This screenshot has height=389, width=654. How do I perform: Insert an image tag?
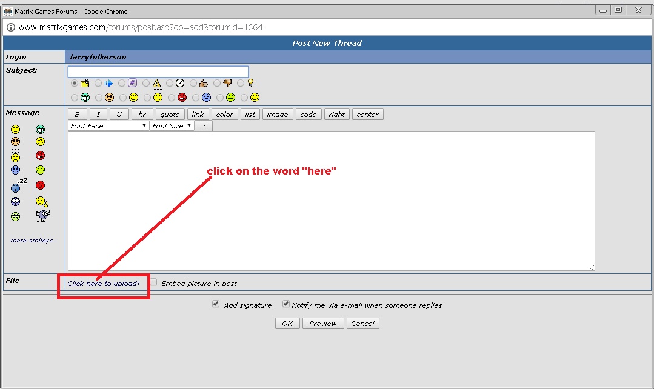tap(278, 115)
